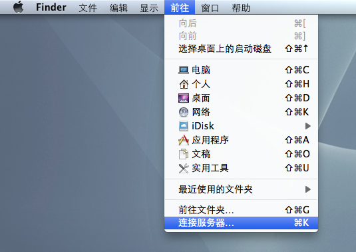Click the 网络 network globe icon

[184, 112]
